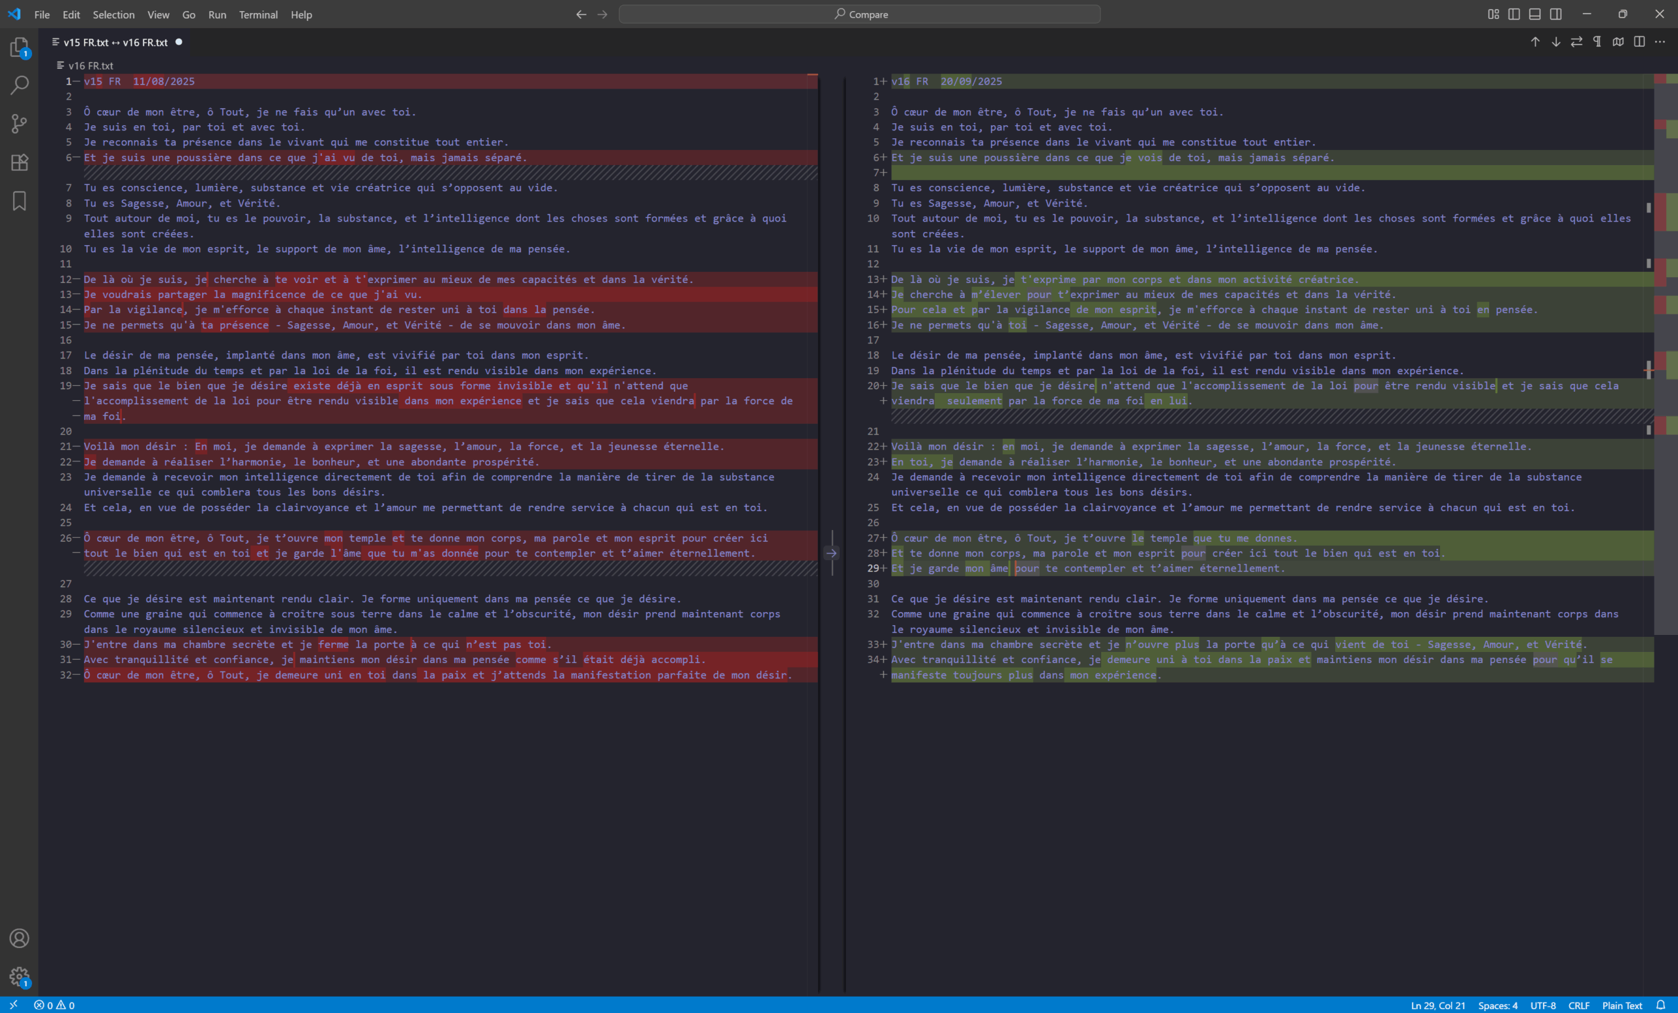This screenshot has width=1678, height=1013.
Task: Open the Manage gear menu
Action: 19,977
